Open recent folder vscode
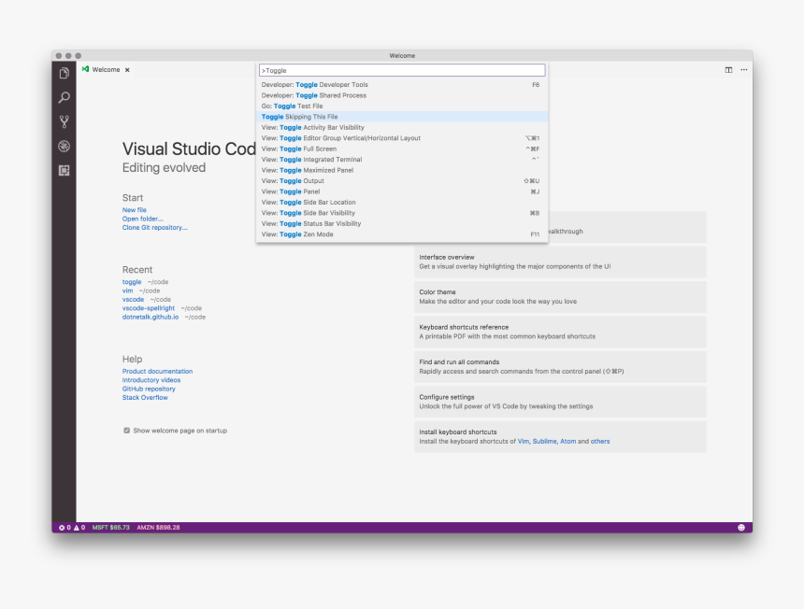804x609 pixels. (133, 299)
